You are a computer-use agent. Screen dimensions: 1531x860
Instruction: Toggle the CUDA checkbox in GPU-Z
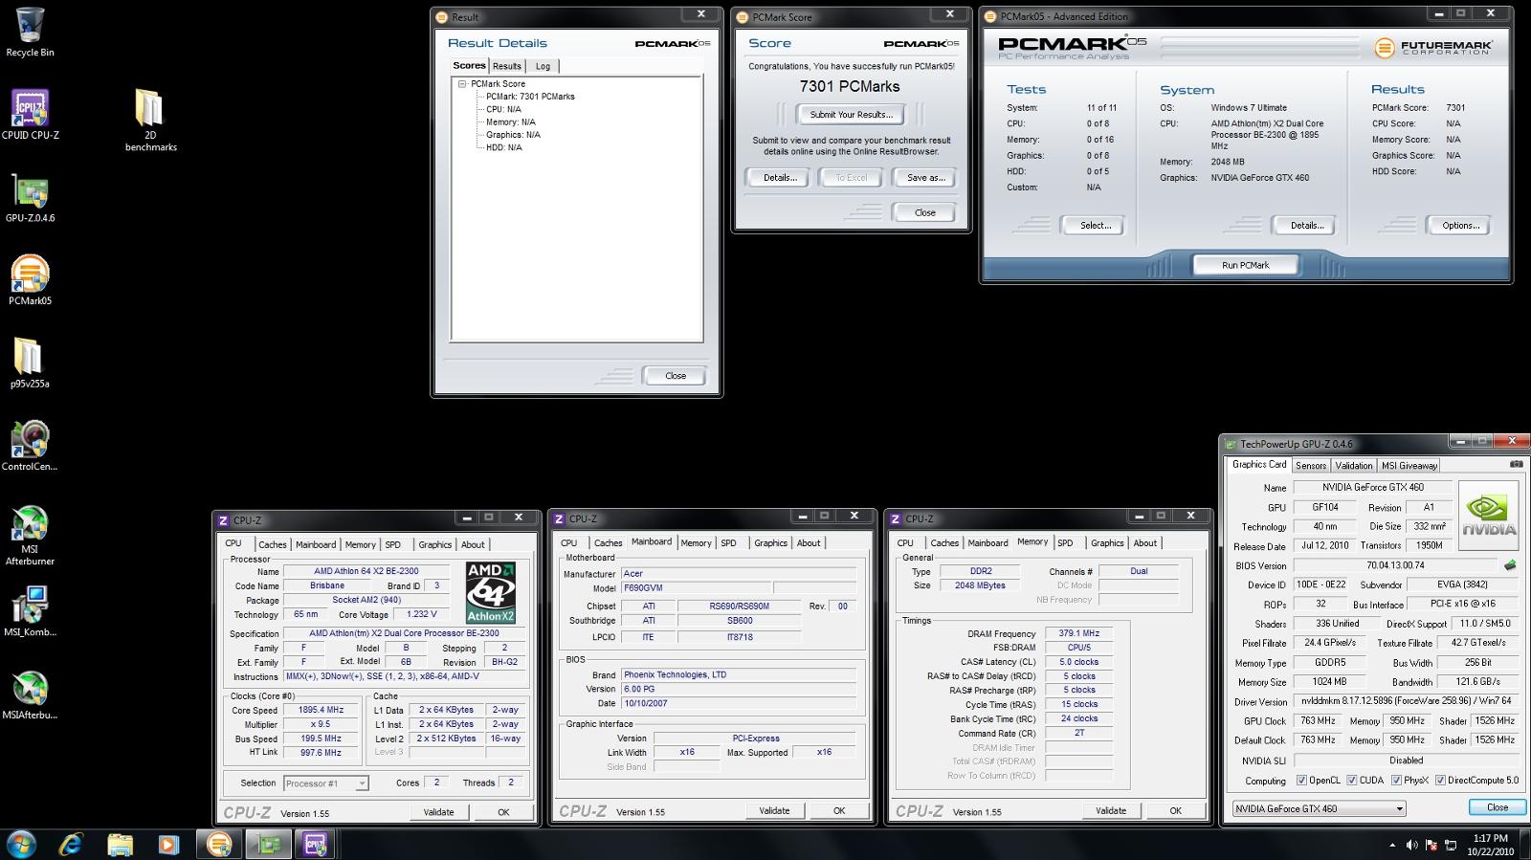(x=1352, y=781)
